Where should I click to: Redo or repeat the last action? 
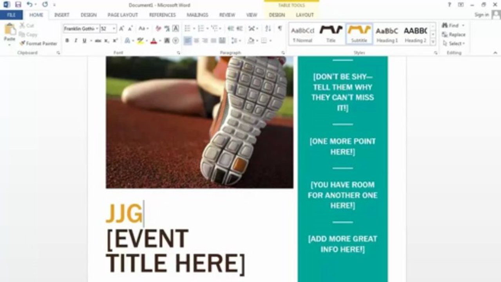[45, 5]
